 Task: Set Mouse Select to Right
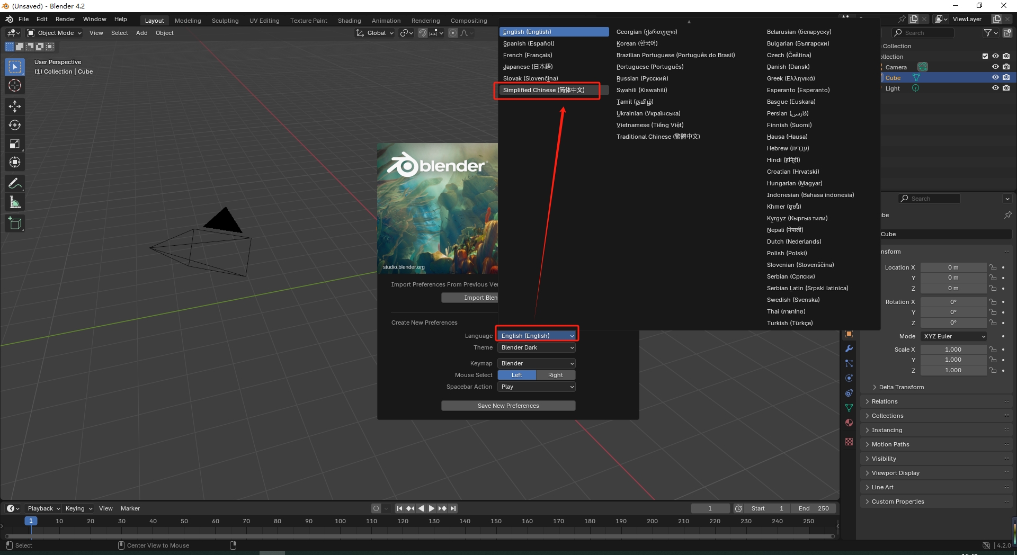point(555,374)
